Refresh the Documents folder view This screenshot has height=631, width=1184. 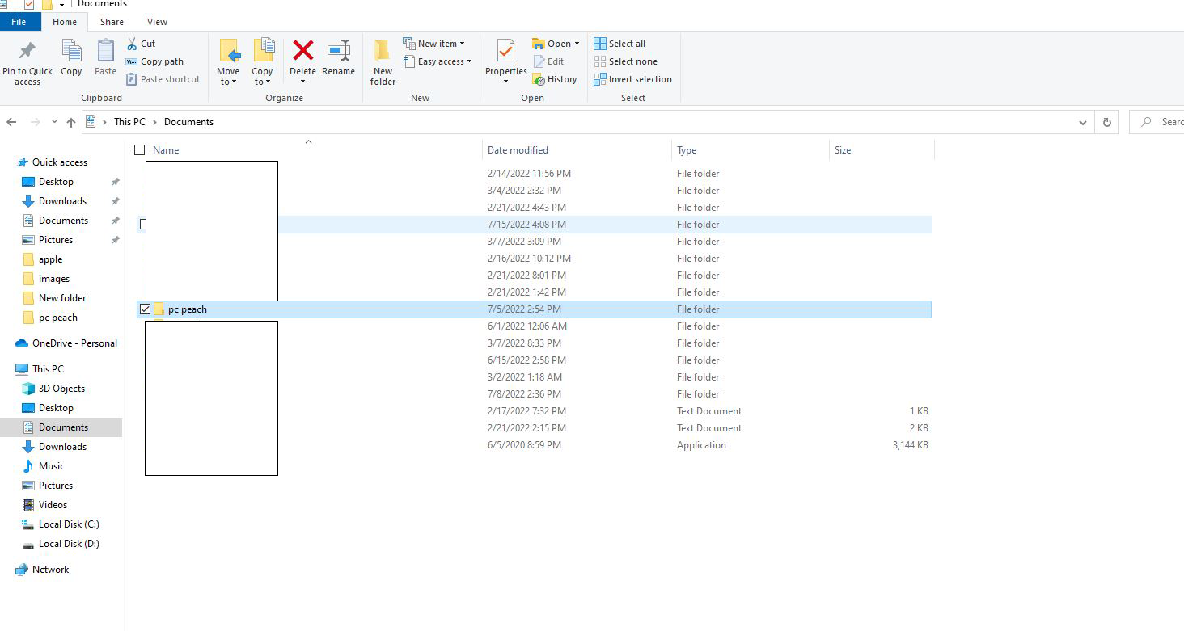(x=1106, y=122)
